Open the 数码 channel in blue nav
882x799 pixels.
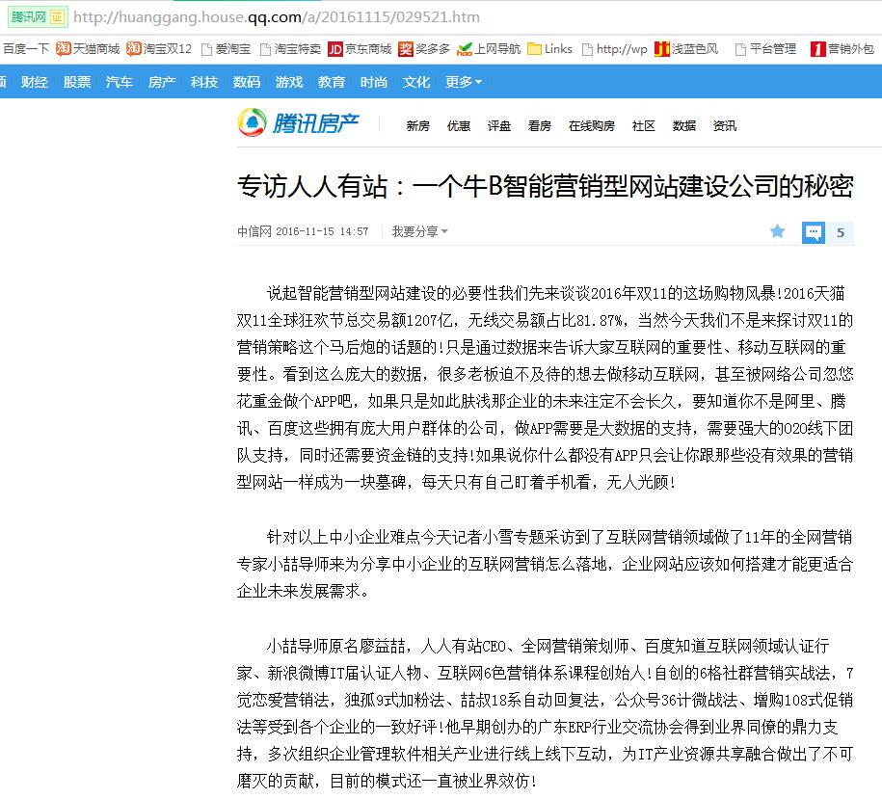(247, 82)
